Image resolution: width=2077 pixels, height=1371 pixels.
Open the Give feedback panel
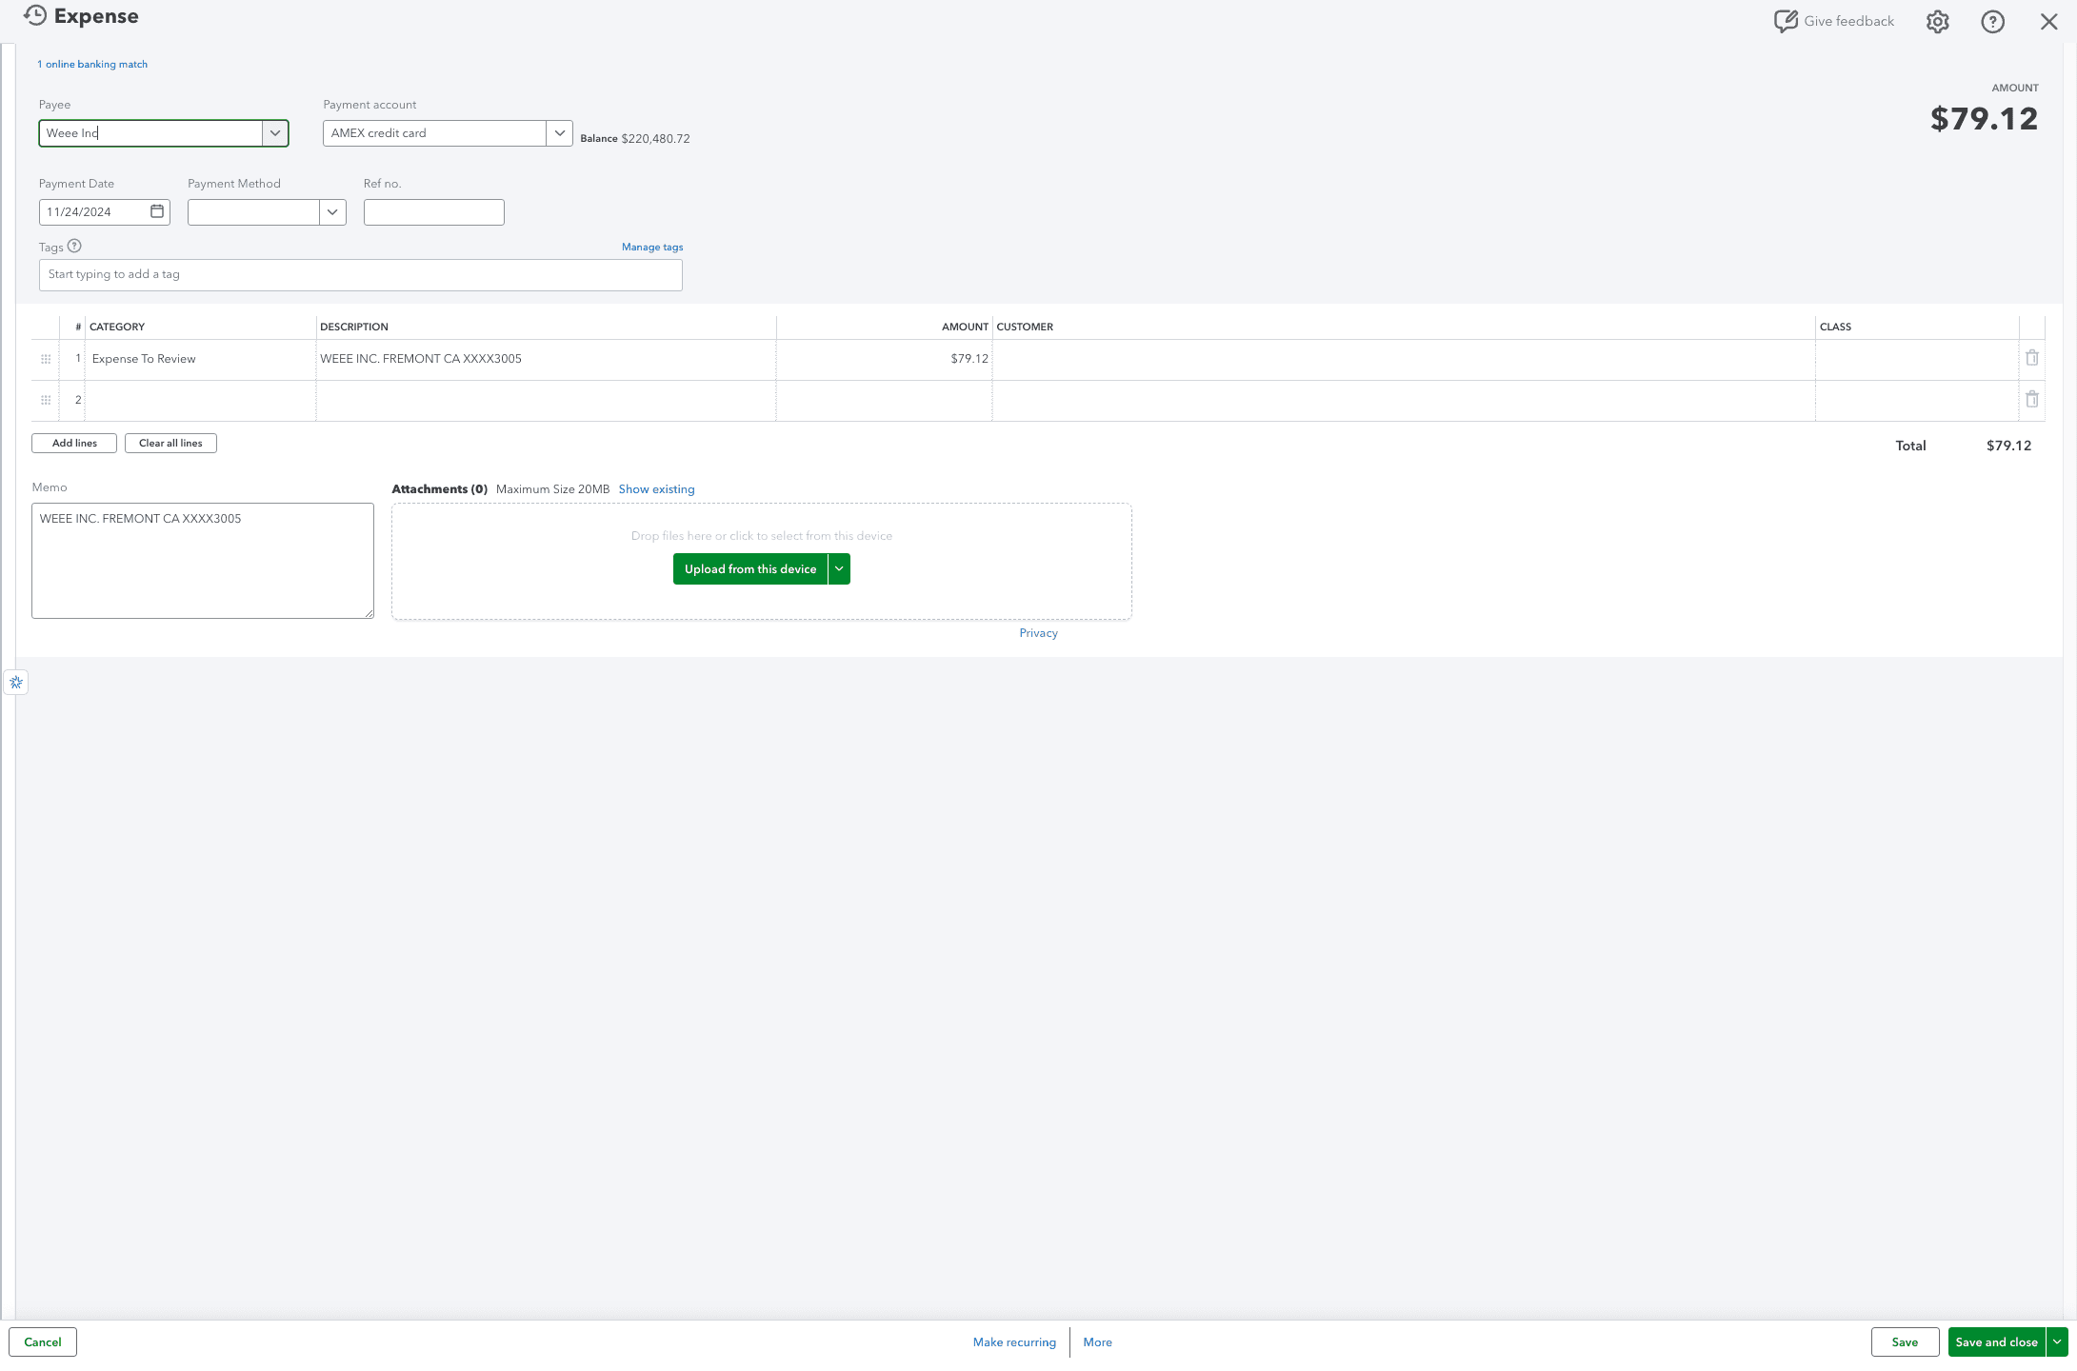coord(1832,20)
